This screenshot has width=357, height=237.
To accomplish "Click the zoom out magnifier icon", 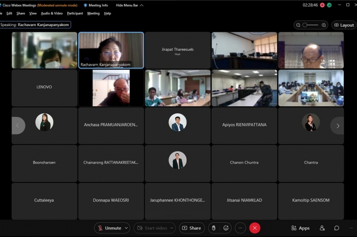I will [299, 25].
